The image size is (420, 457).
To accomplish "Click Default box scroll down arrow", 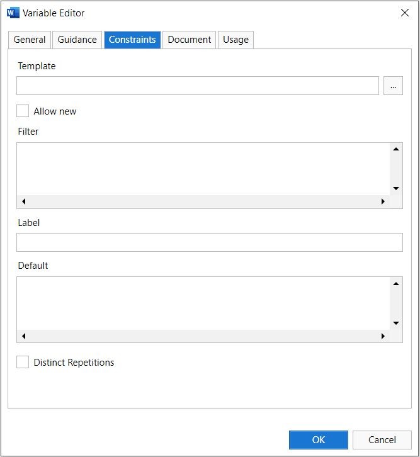I will point(396,323).
